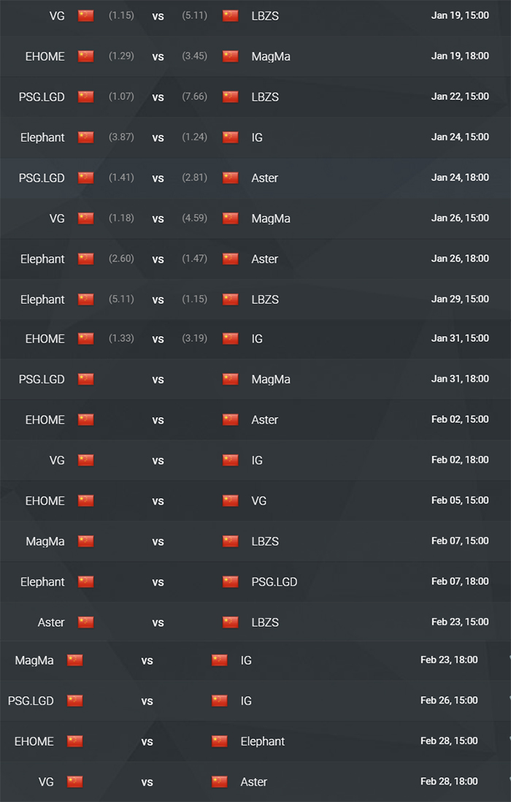Viewport: 511px width, 802px height.
Task: Select LBZS odds (7.66) against PSG.LGD
Action: (x=195, y=96)
